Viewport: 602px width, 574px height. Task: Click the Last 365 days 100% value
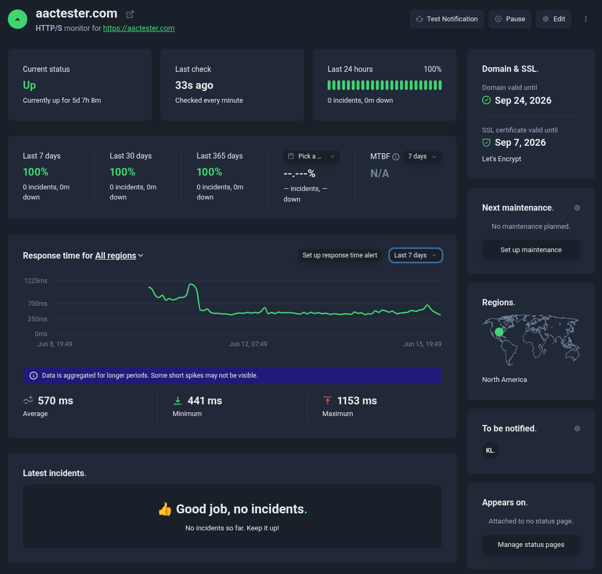209,172
